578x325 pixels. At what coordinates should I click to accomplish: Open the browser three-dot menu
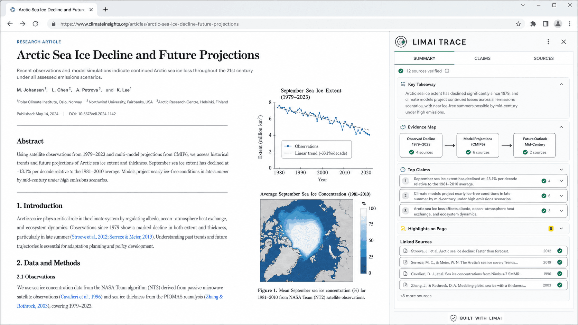tap(570, 24)
